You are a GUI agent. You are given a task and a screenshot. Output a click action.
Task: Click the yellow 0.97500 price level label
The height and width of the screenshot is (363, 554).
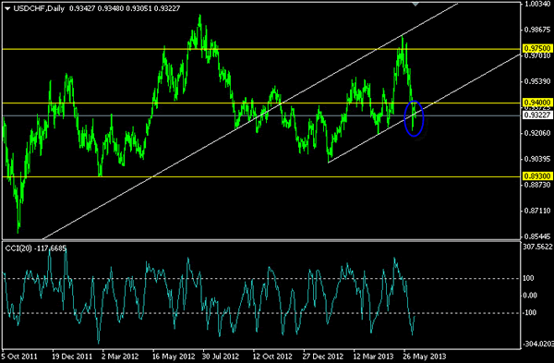pos(537,48)
